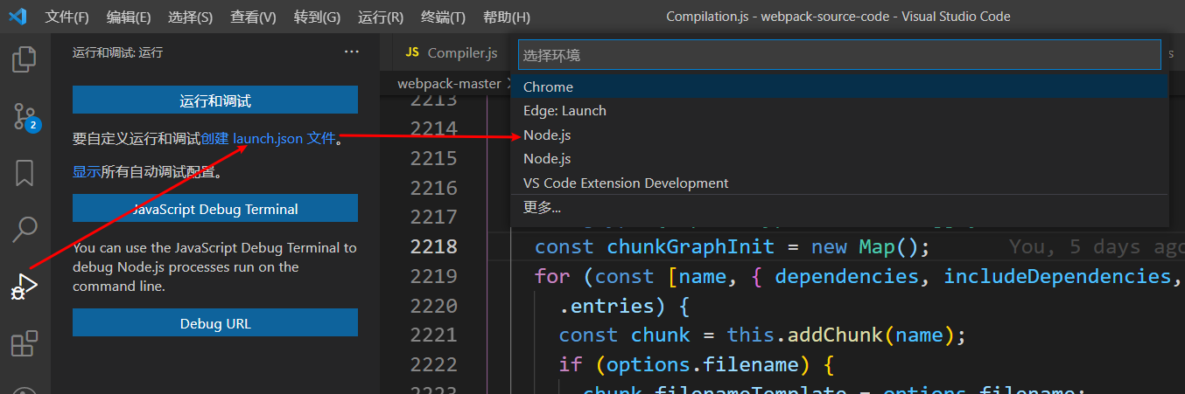Open the Extensions view icon

(x=25, y=343)
